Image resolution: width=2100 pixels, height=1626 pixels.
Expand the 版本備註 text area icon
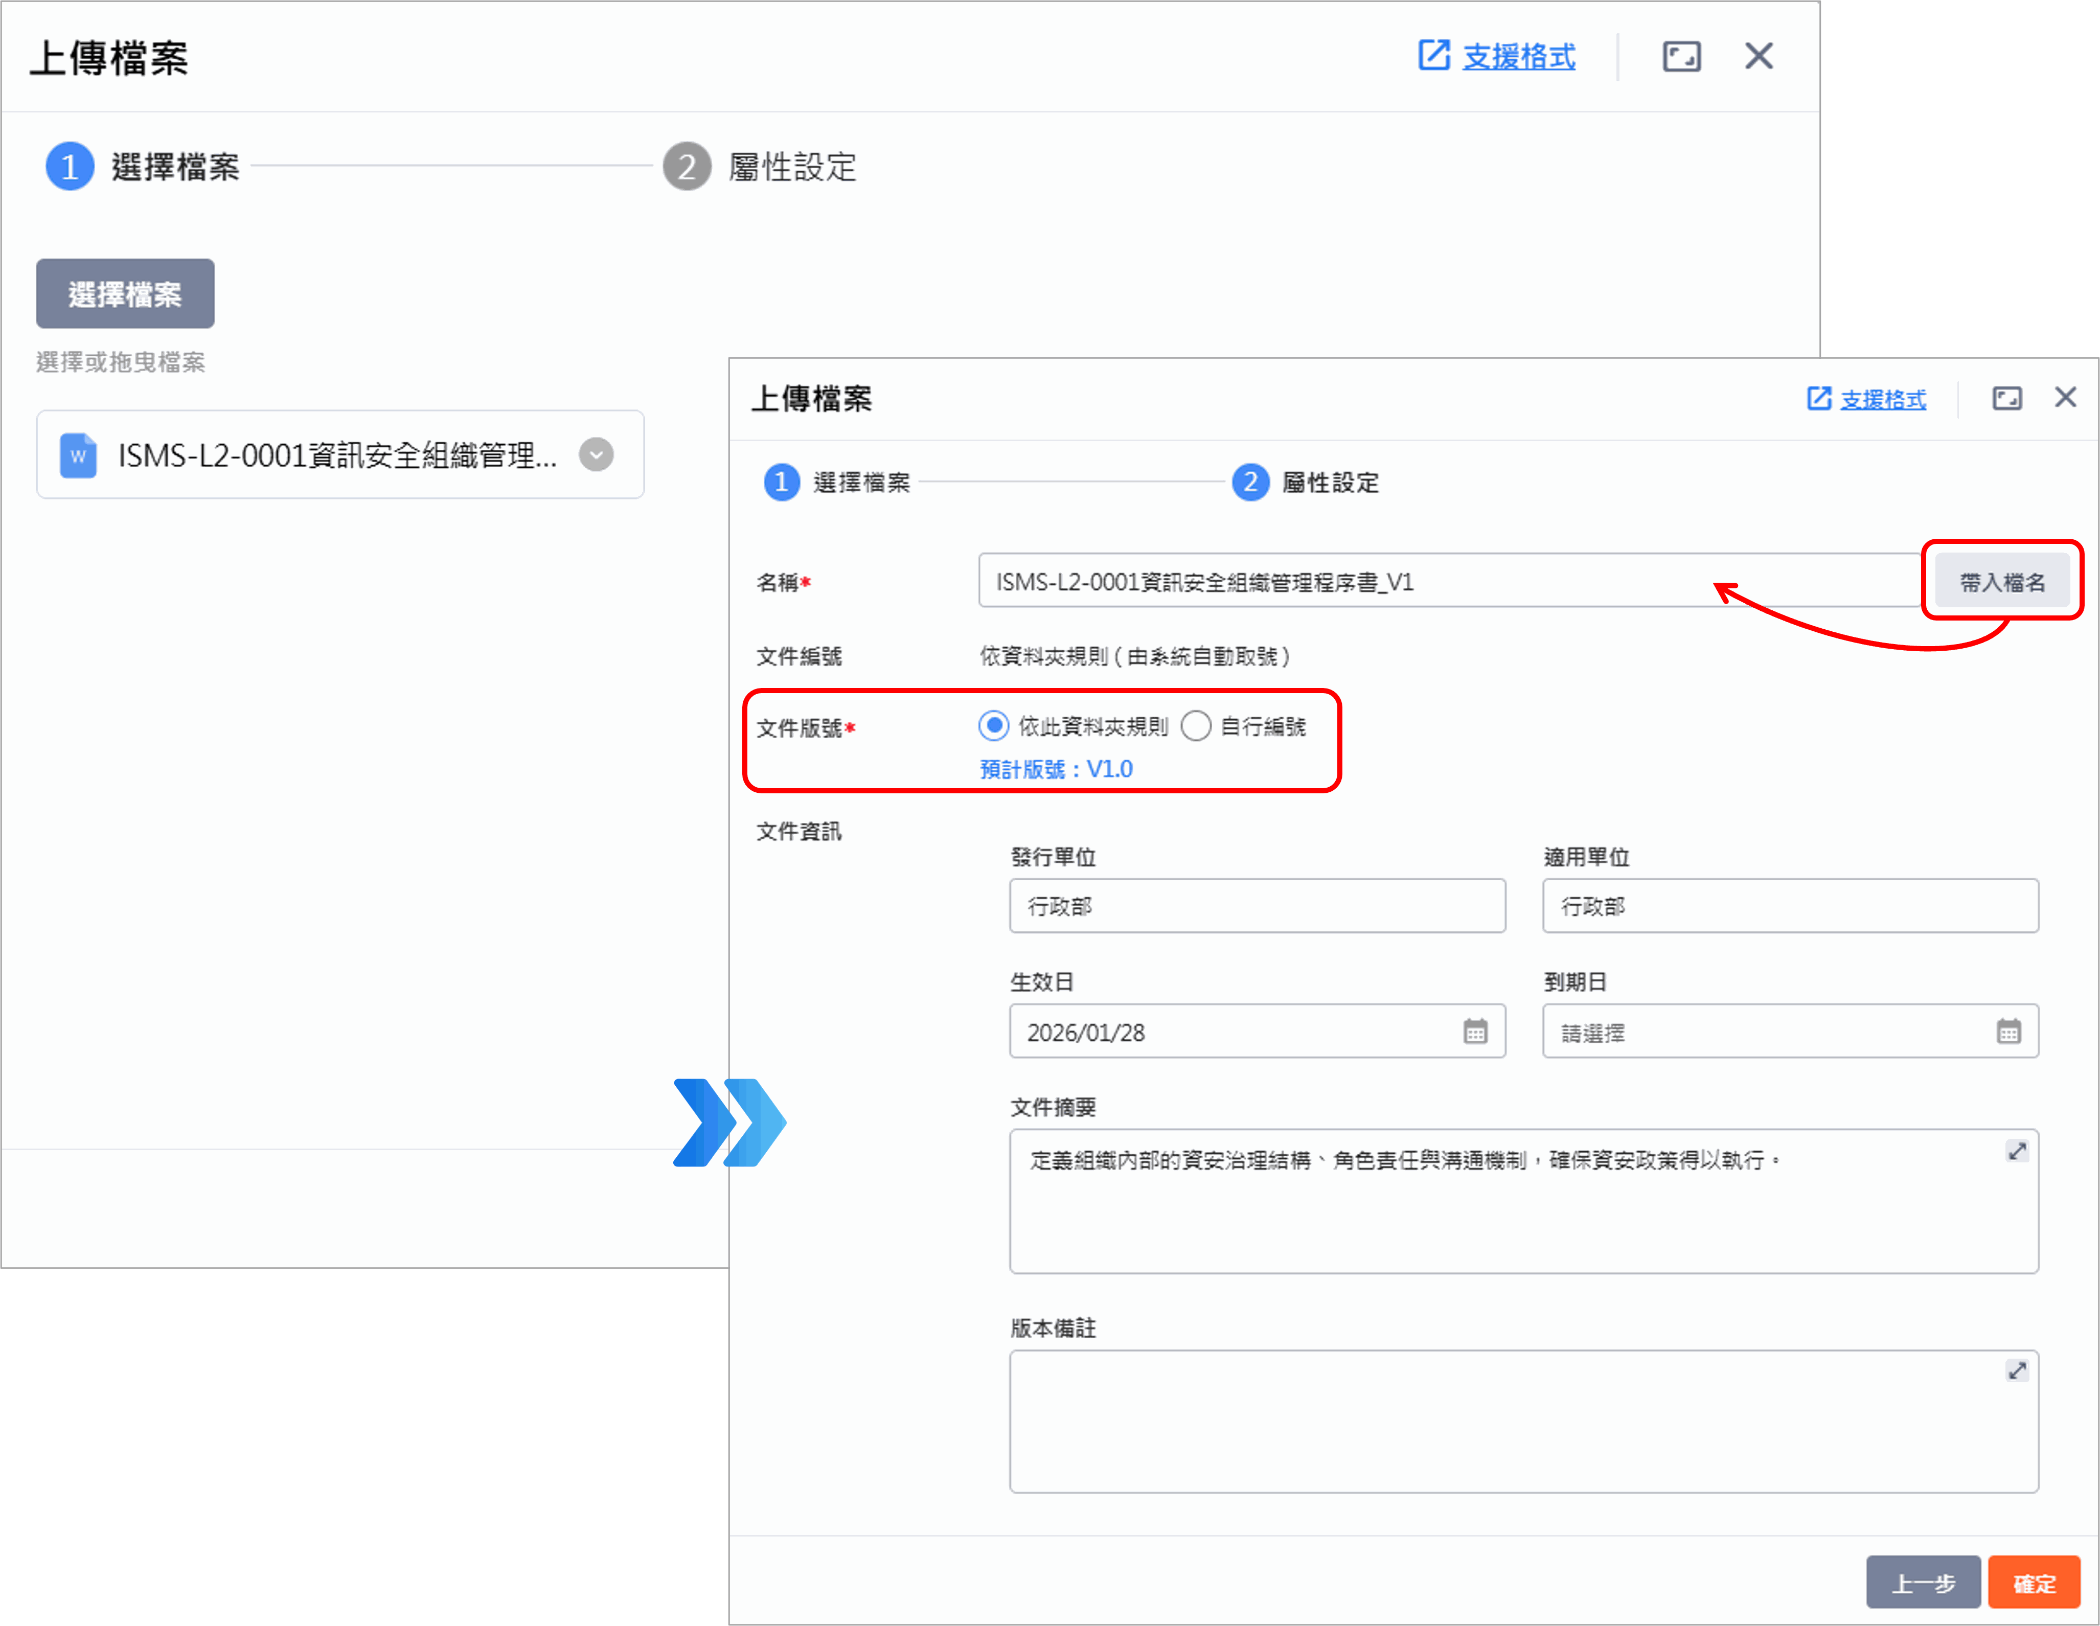pyautogui.click(x=2016, y=1371)
